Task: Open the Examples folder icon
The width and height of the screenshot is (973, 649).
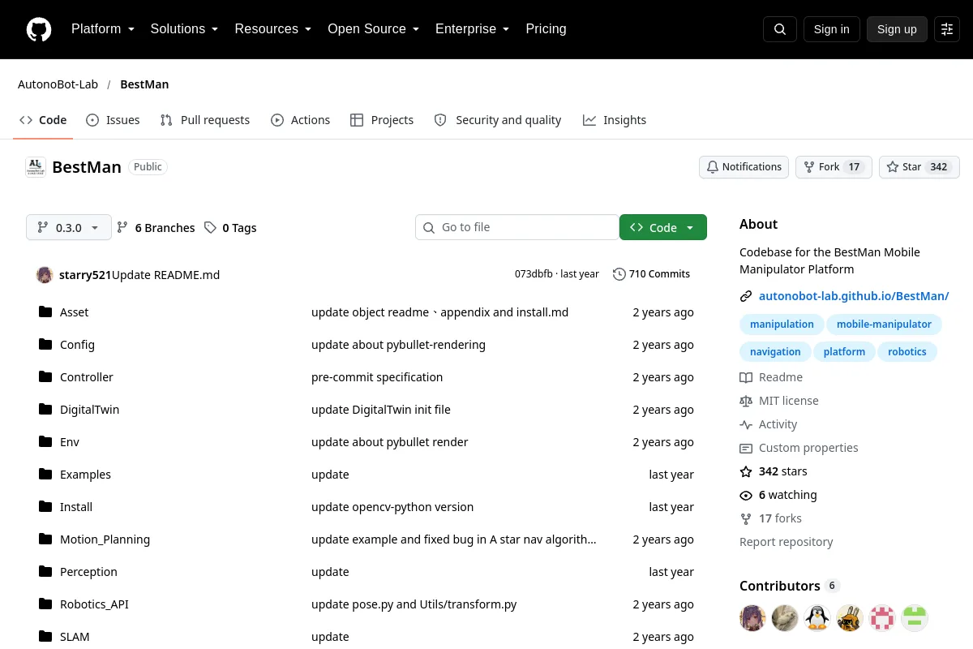Action: point(45,474)
